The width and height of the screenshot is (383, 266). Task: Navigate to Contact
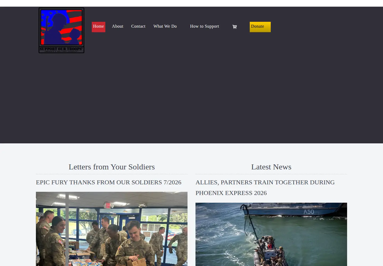point(138,26)
